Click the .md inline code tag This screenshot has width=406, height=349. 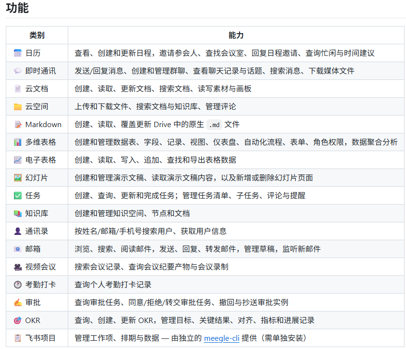[215, 125]
